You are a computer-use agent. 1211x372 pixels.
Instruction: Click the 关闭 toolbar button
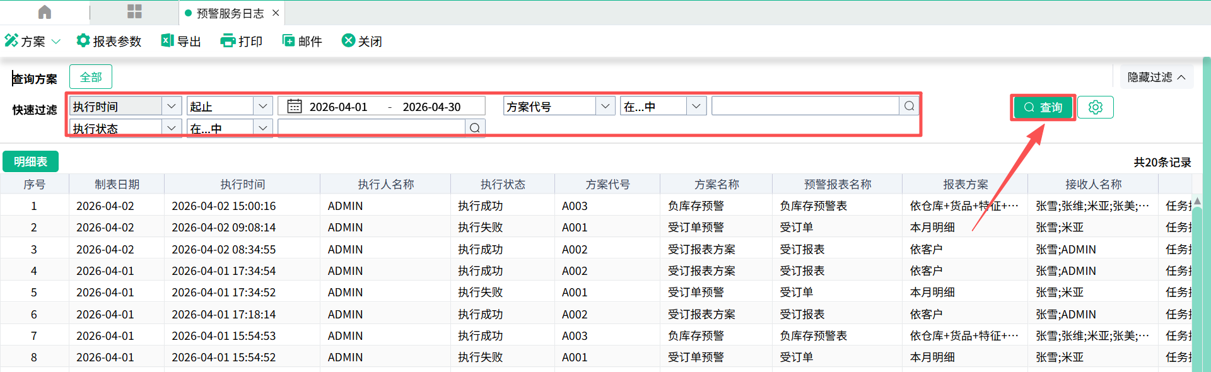[348, 41]
